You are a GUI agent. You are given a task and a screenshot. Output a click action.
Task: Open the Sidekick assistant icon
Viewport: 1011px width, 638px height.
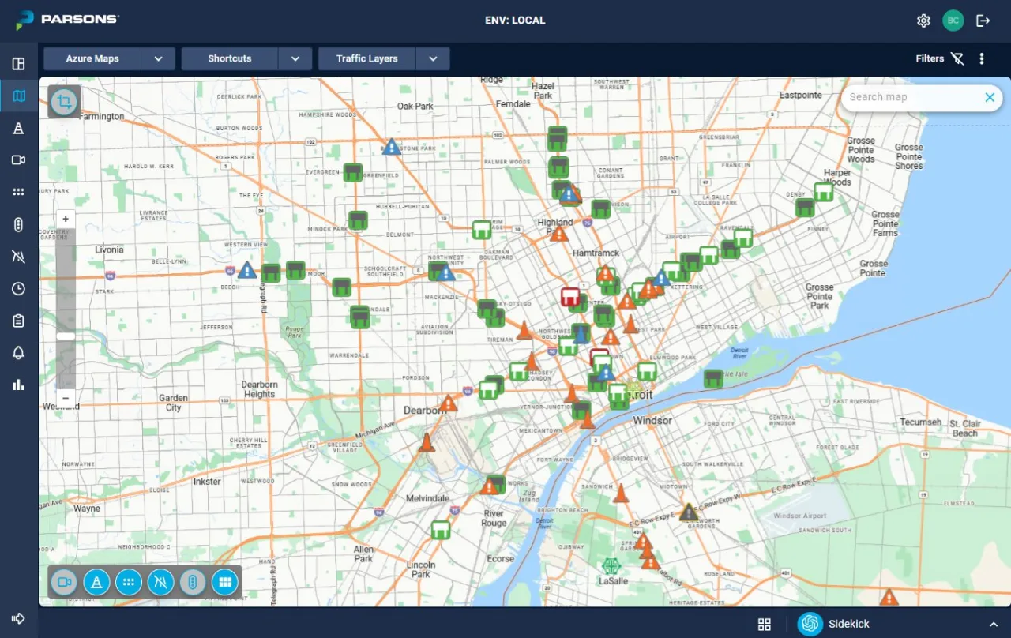810,624
